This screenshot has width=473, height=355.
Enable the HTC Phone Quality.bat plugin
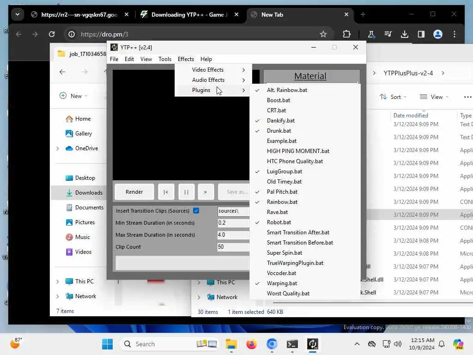click(x=305, y=161)
